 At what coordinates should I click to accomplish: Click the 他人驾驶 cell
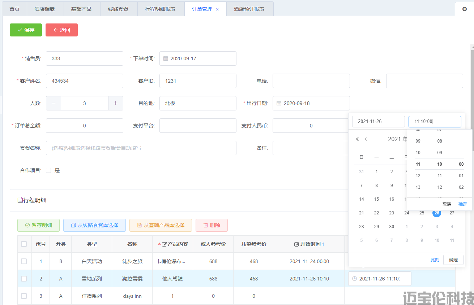point(172,279)
